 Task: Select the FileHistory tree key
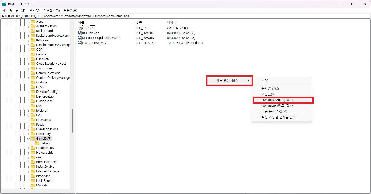tap(43, 134)
